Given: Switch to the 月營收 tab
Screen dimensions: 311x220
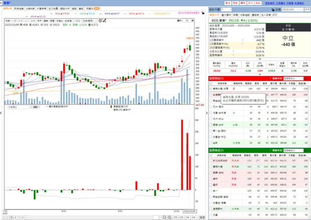Looking at the screenshot, I should pyautogui.click(x=92, y=9).
